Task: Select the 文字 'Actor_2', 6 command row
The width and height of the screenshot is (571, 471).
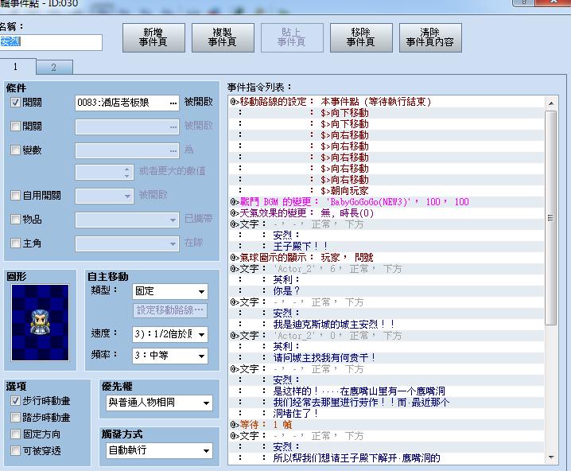Action: 386,269
